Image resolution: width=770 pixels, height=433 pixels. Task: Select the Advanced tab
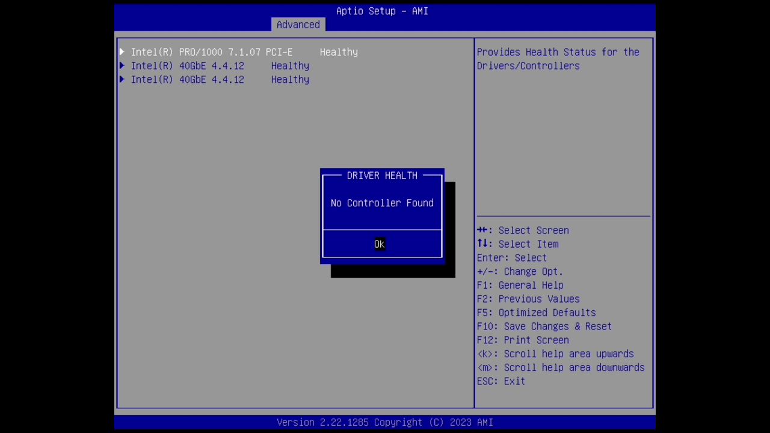pos(298,25)
